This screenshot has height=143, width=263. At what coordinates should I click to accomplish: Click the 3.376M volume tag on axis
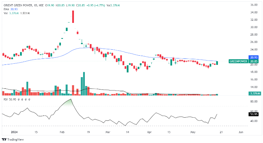pos(254,93)
